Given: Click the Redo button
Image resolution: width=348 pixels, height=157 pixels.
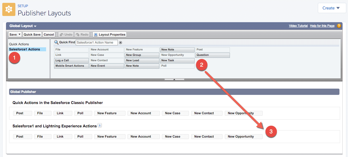Looking at the screenshot, I should (82, 34).
